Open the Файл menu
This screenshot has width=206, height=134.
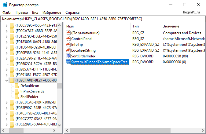tap(7, 13)
